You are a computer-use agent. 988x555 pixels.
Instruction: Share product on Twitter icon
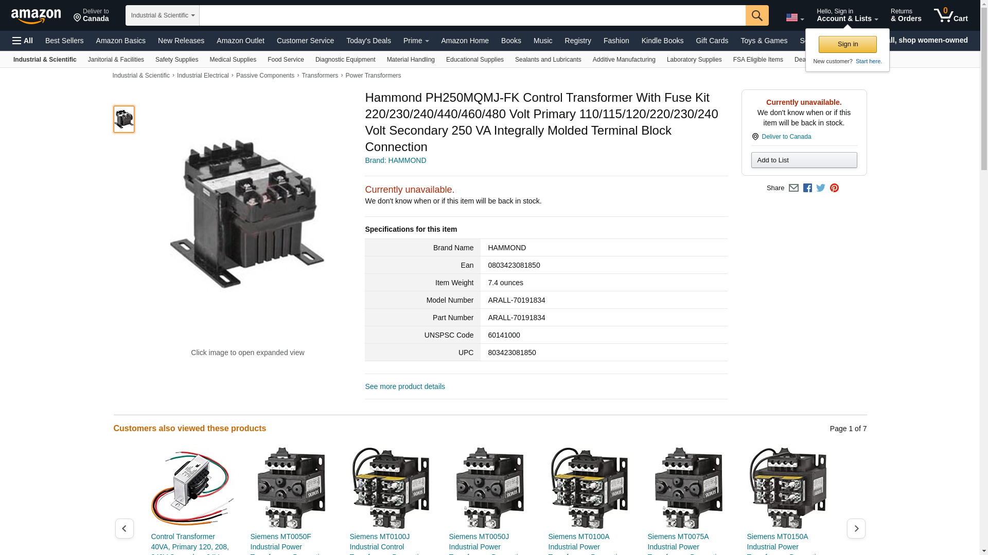821,188
